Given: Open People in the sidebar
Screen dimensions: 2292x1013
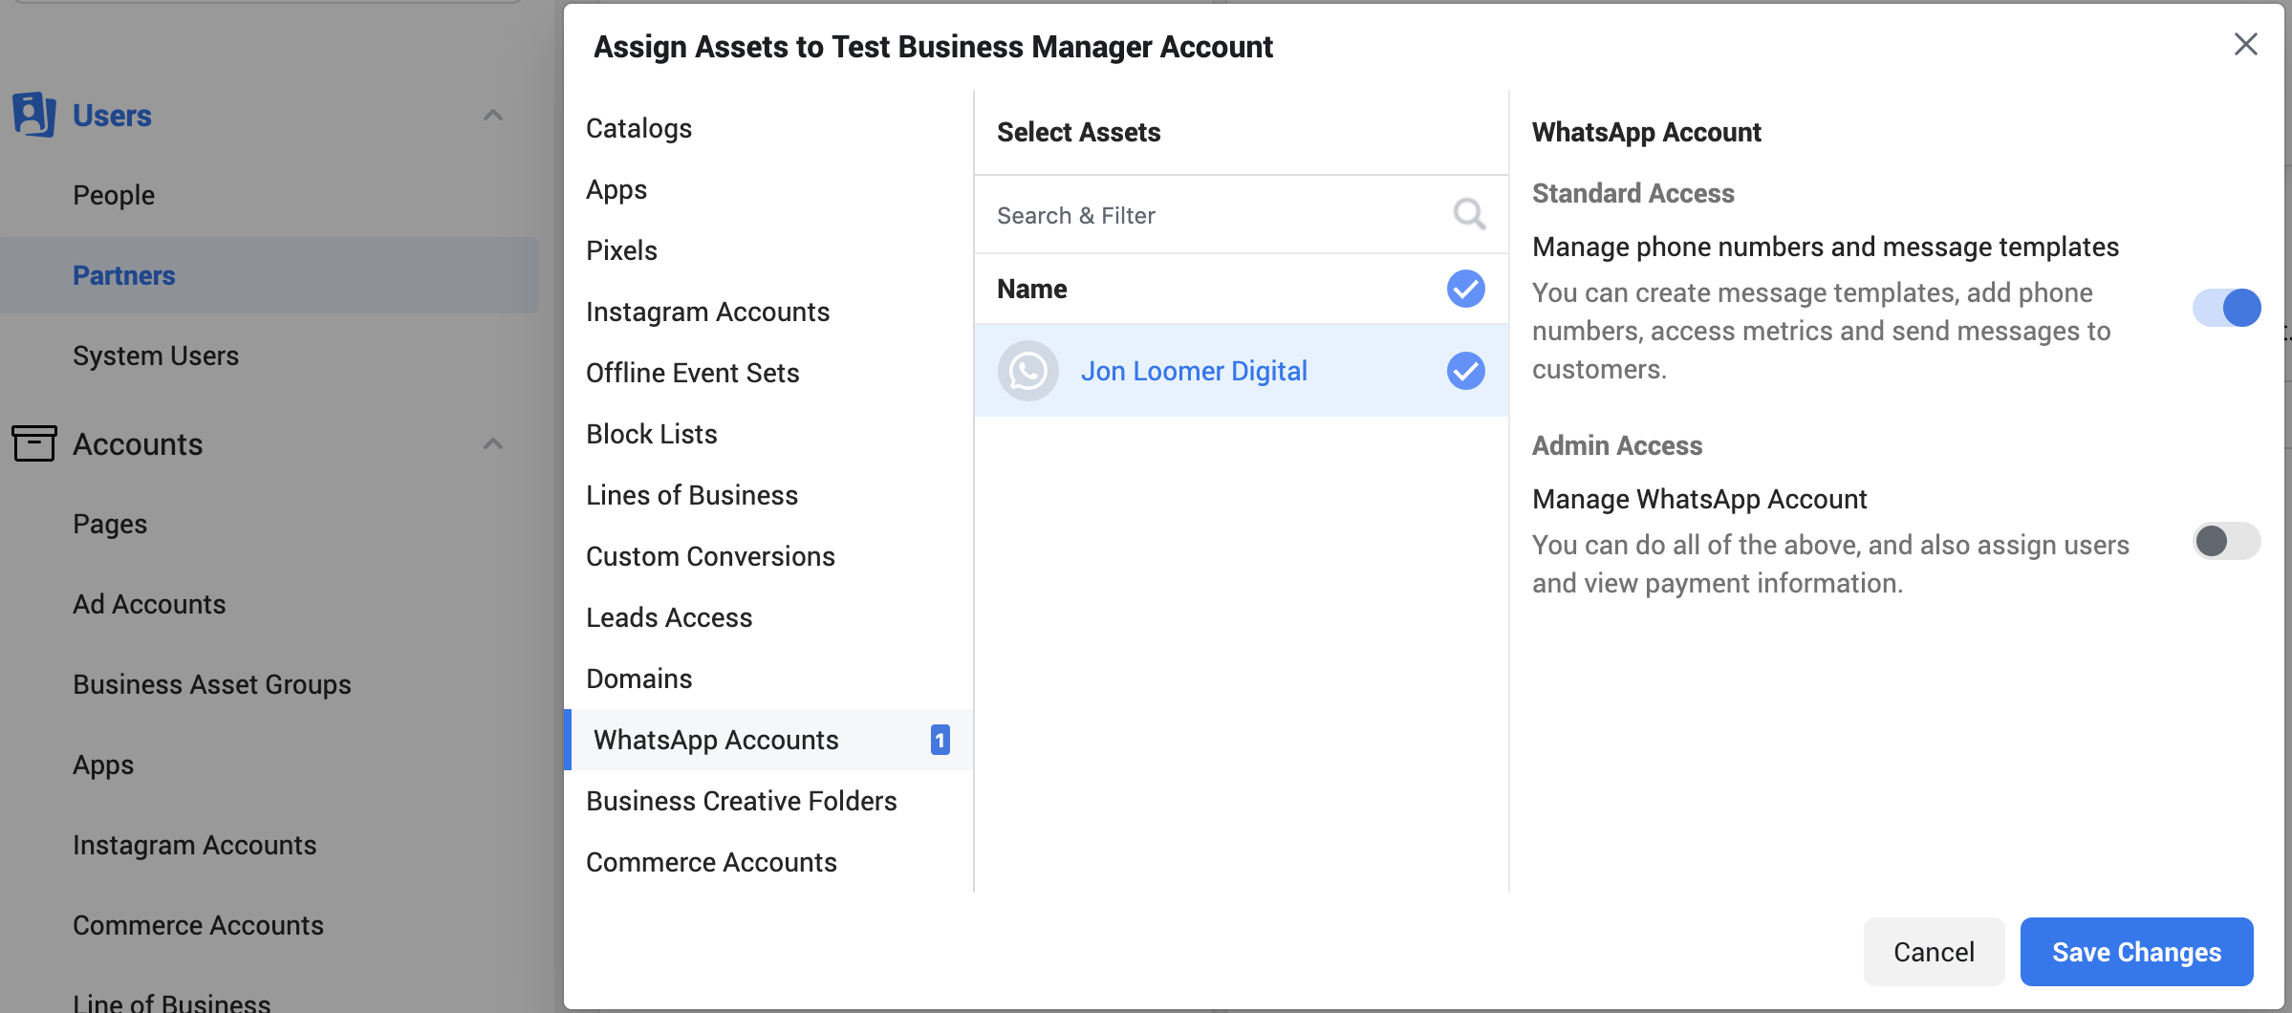Looking at the screenshot, I should (x=114, y=195).
